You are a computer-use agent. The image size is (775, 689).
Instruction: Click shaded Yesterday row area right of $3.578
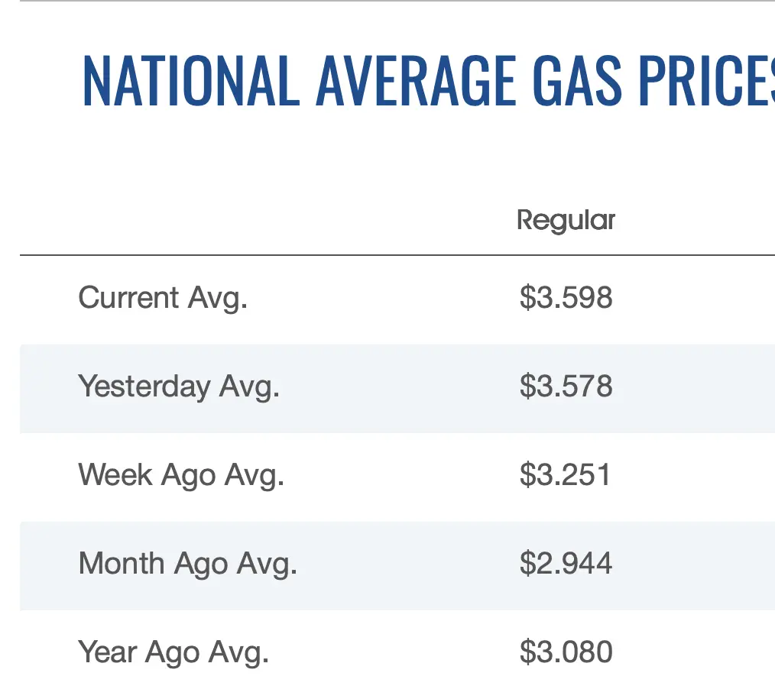pyautogui.click(x=696, y=388)
